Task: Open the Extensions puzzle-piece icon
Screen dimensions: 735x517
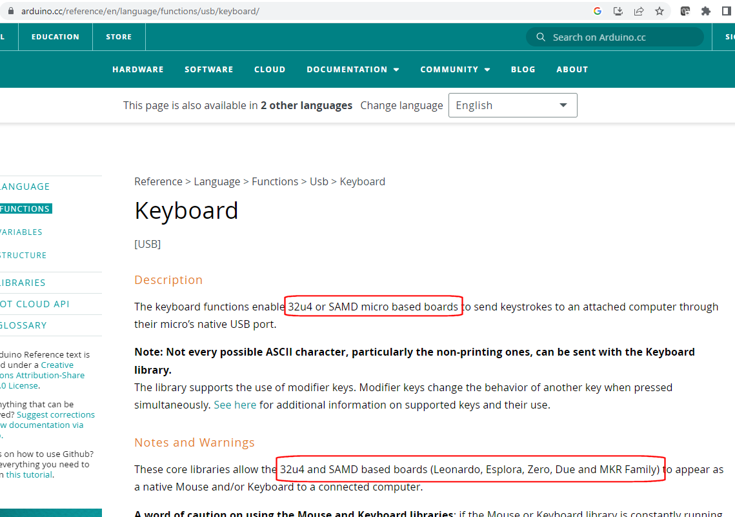Action: [x=706, y=11]
